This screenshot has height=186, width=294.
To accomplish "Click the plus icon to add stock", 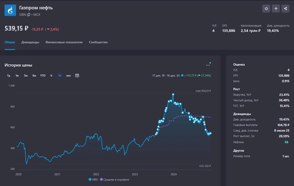I will coord(276,8).
